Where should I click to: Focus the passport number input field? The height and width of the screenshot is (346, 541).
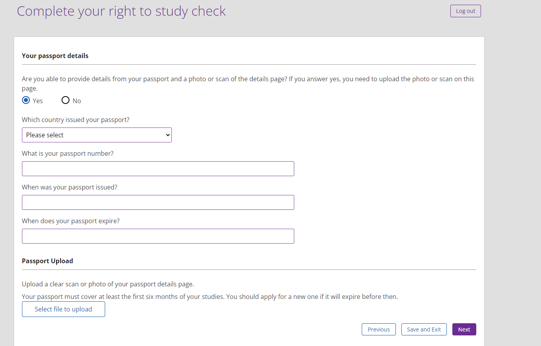point(158,169)
